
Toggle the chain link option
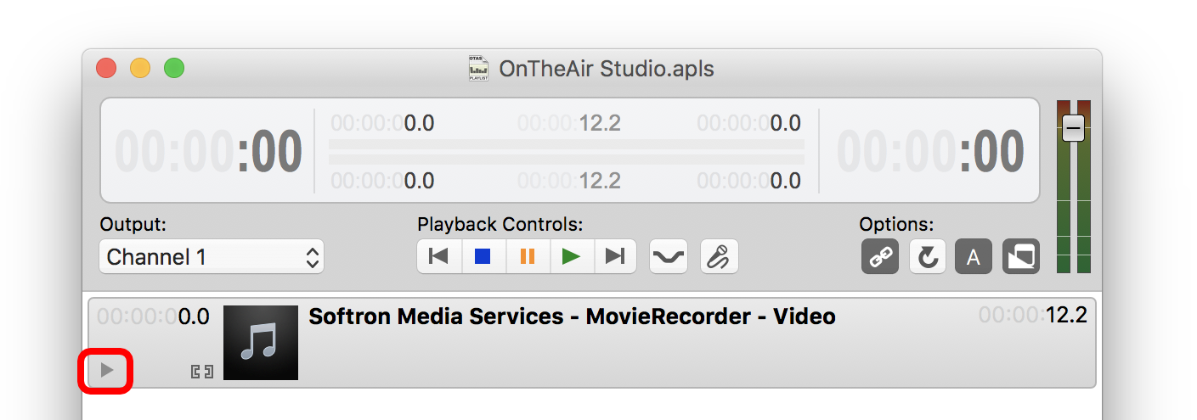click(x=880, y=256)
